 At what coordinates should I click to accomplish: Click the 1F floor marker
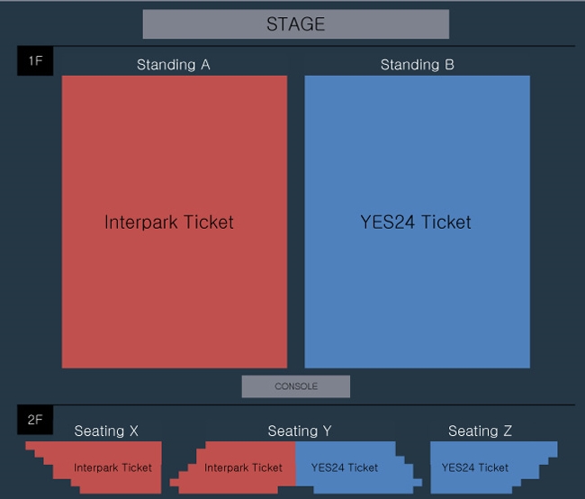[x=35, y=61]
